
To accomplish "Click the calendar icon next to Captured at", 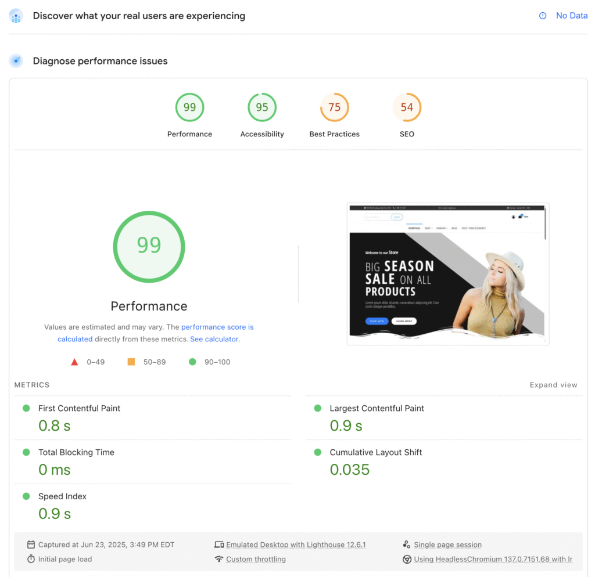I will click(x=31, y=544).
